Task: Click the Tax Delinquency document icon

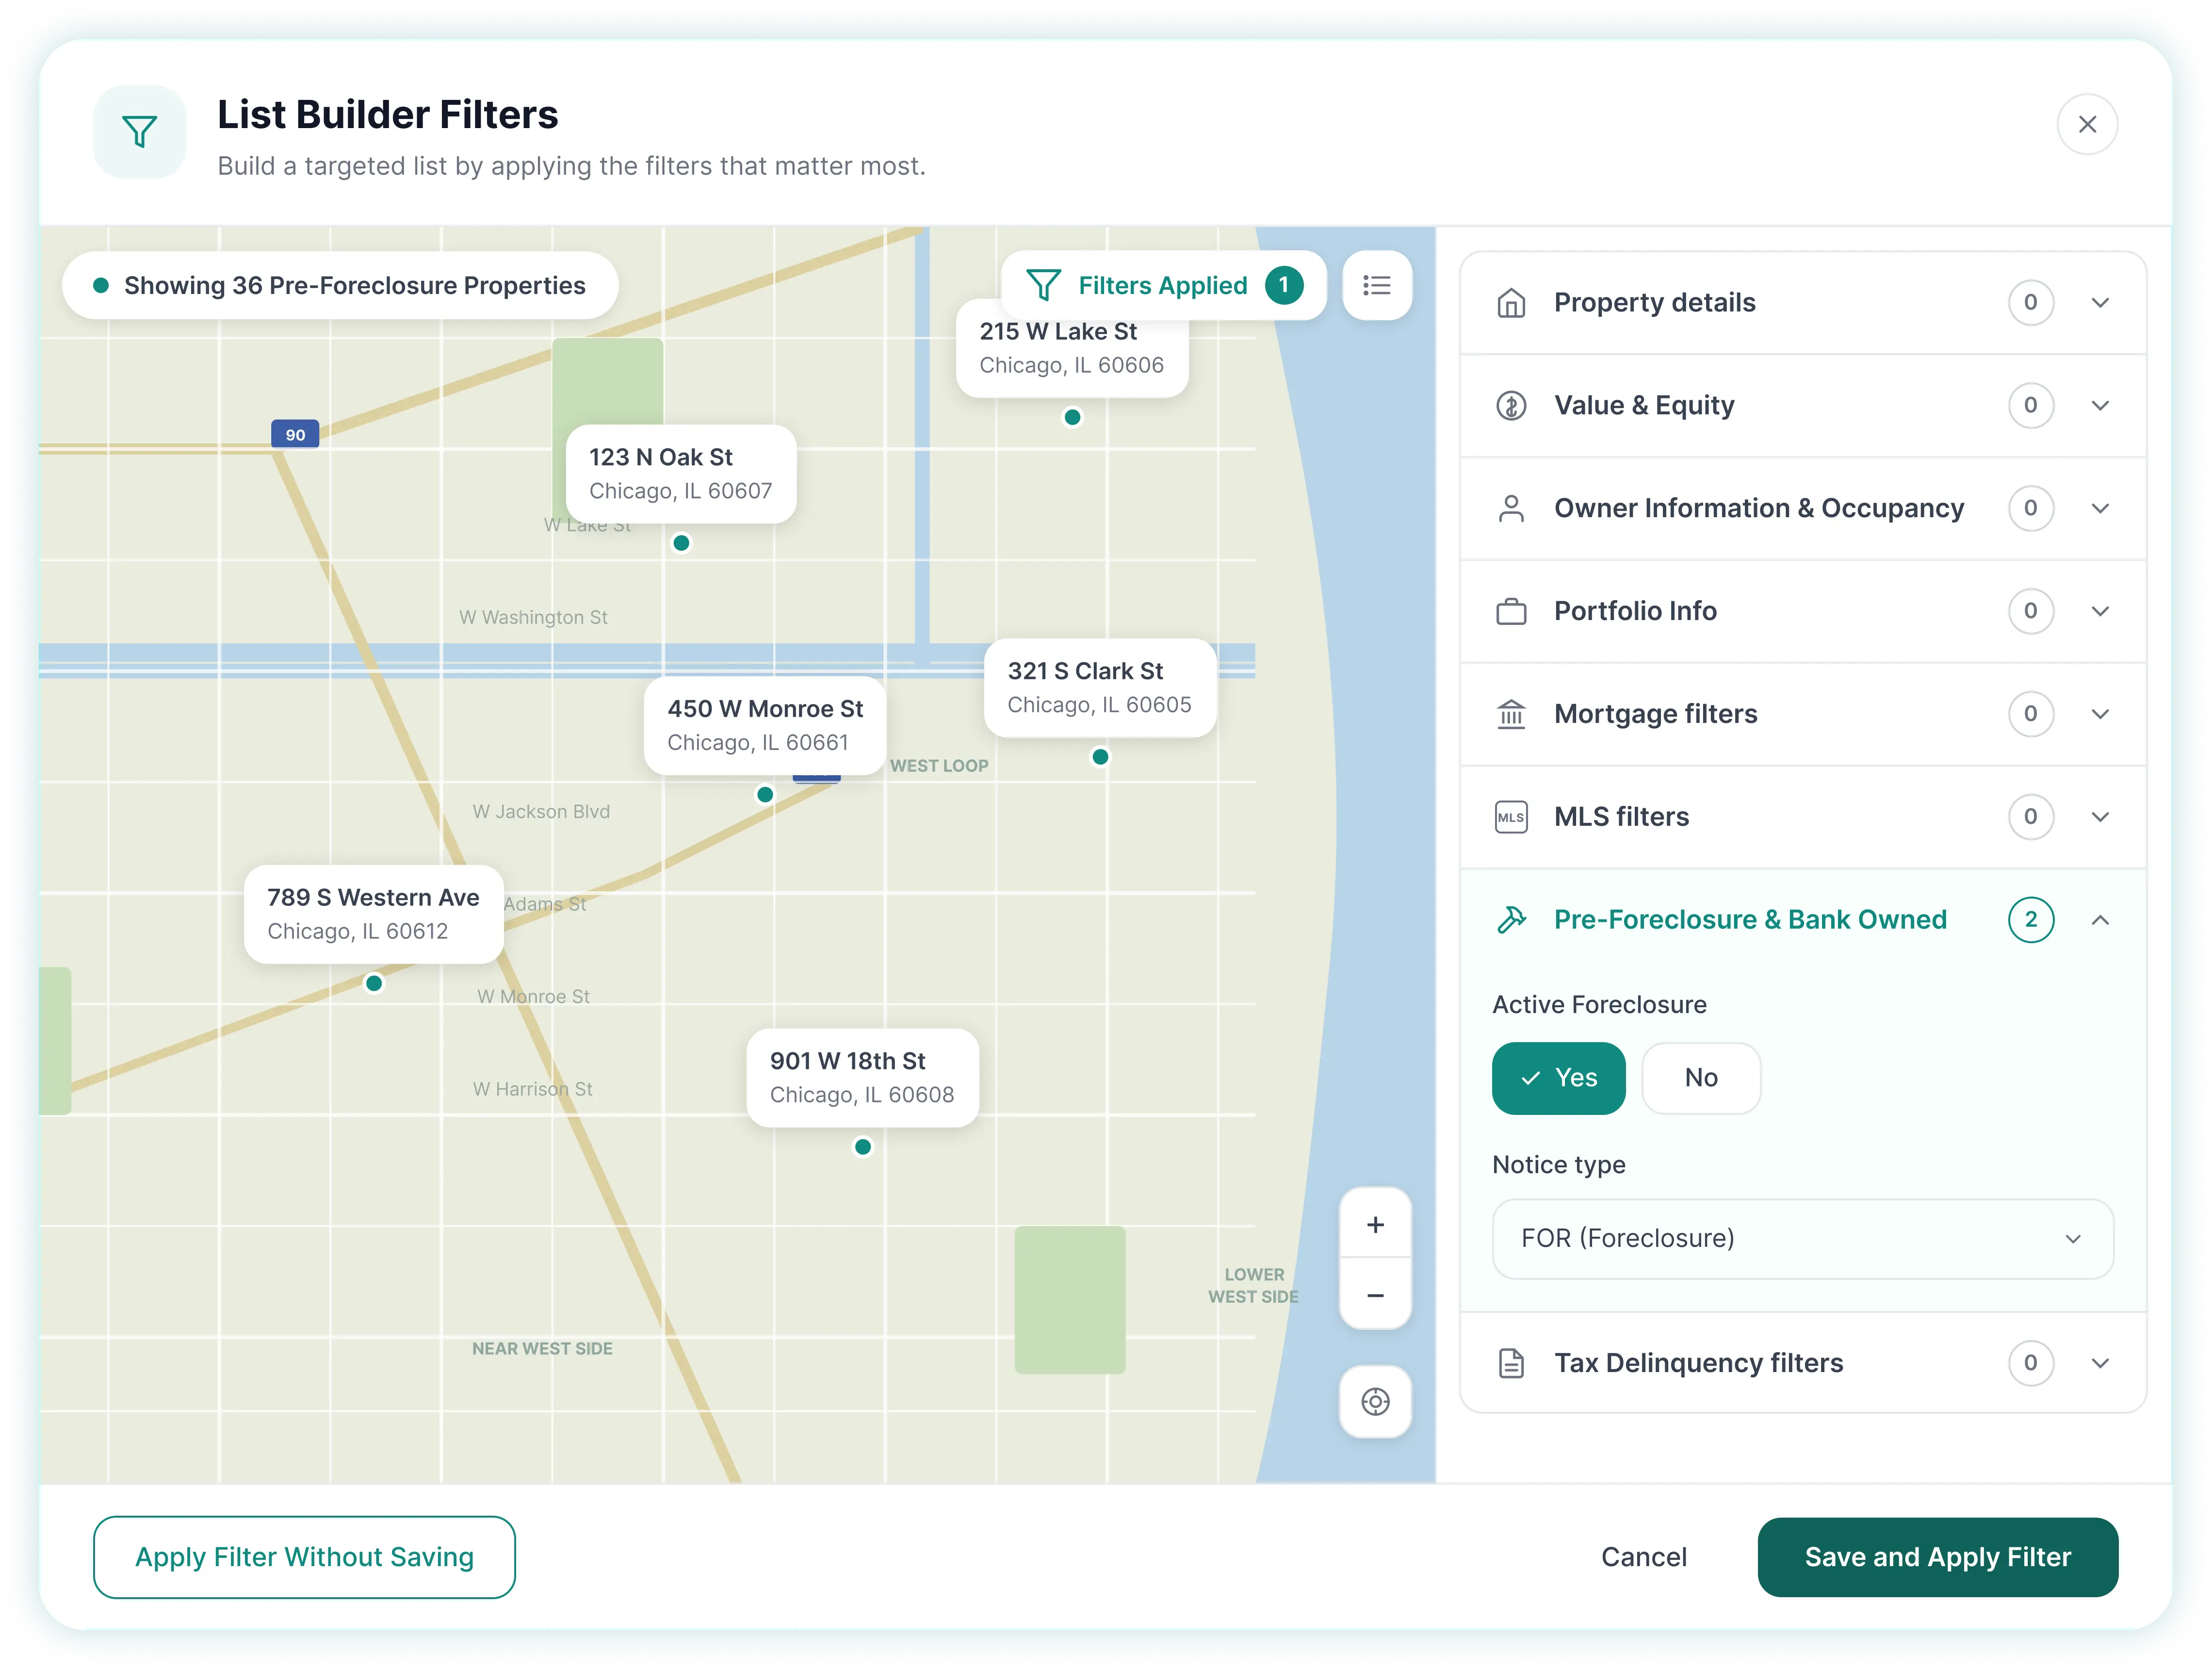Action: 1510,1363
